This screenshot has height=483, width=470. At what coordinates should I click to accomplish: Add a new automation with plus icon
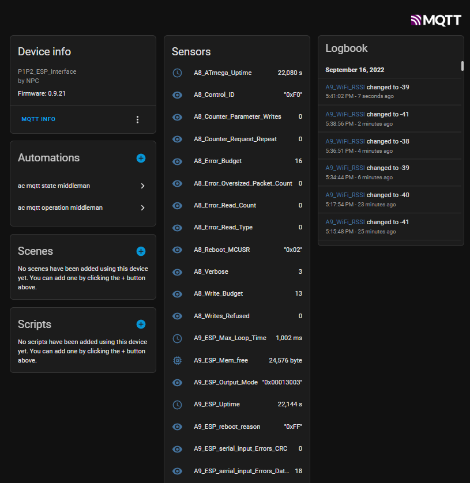pos(141,158)
